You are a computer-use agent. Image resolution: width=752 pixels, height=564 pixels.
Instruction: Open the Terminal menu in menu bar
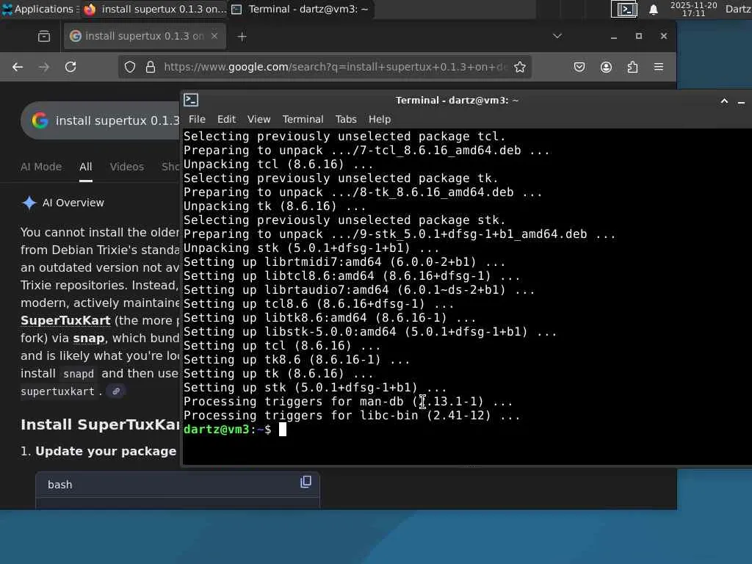(x=303, y=120)
